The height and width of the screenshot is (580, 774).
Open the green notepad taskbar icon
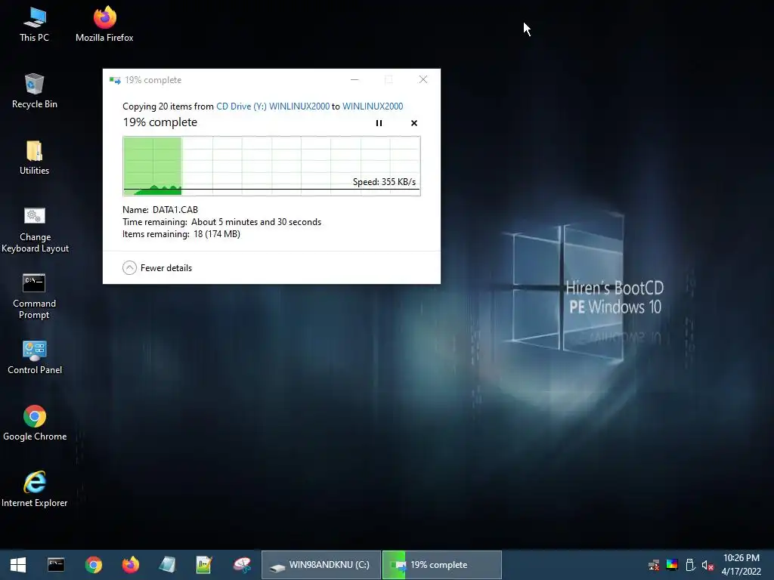click(x=204, y=565)
